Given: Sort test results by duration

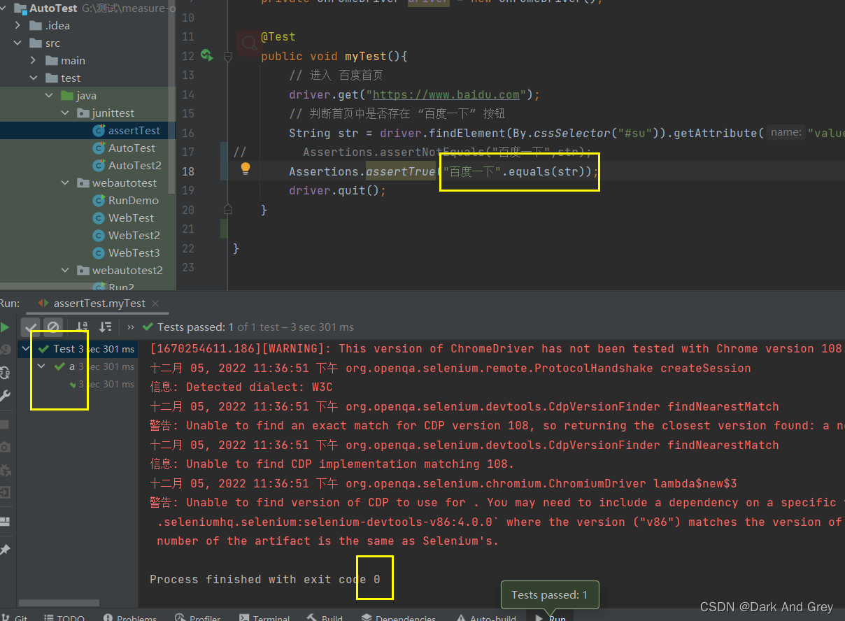Looking at the screenshot, I should click(x=105, y=327).
